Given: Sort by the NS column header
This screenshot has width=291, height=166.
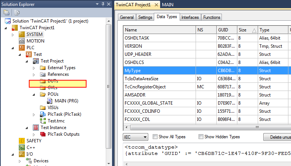Looking at the screenshot, I should (x=206, y=30).
